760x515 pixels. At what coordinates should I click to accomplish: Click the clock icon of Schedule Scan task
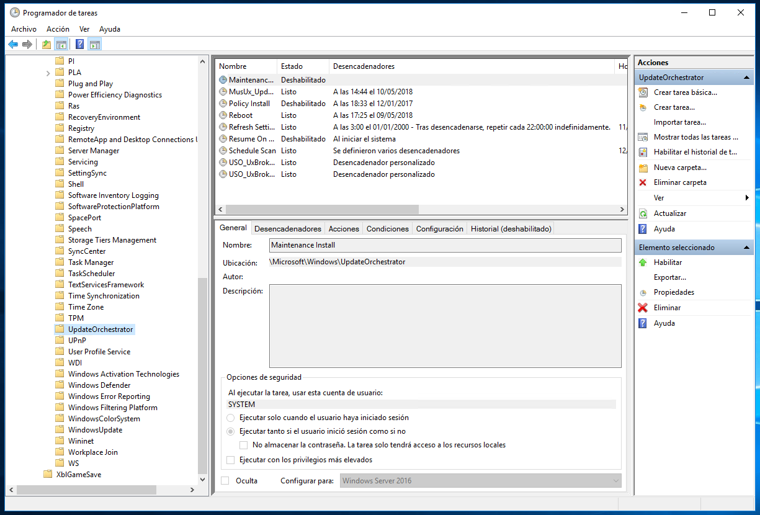pos(223,151)
